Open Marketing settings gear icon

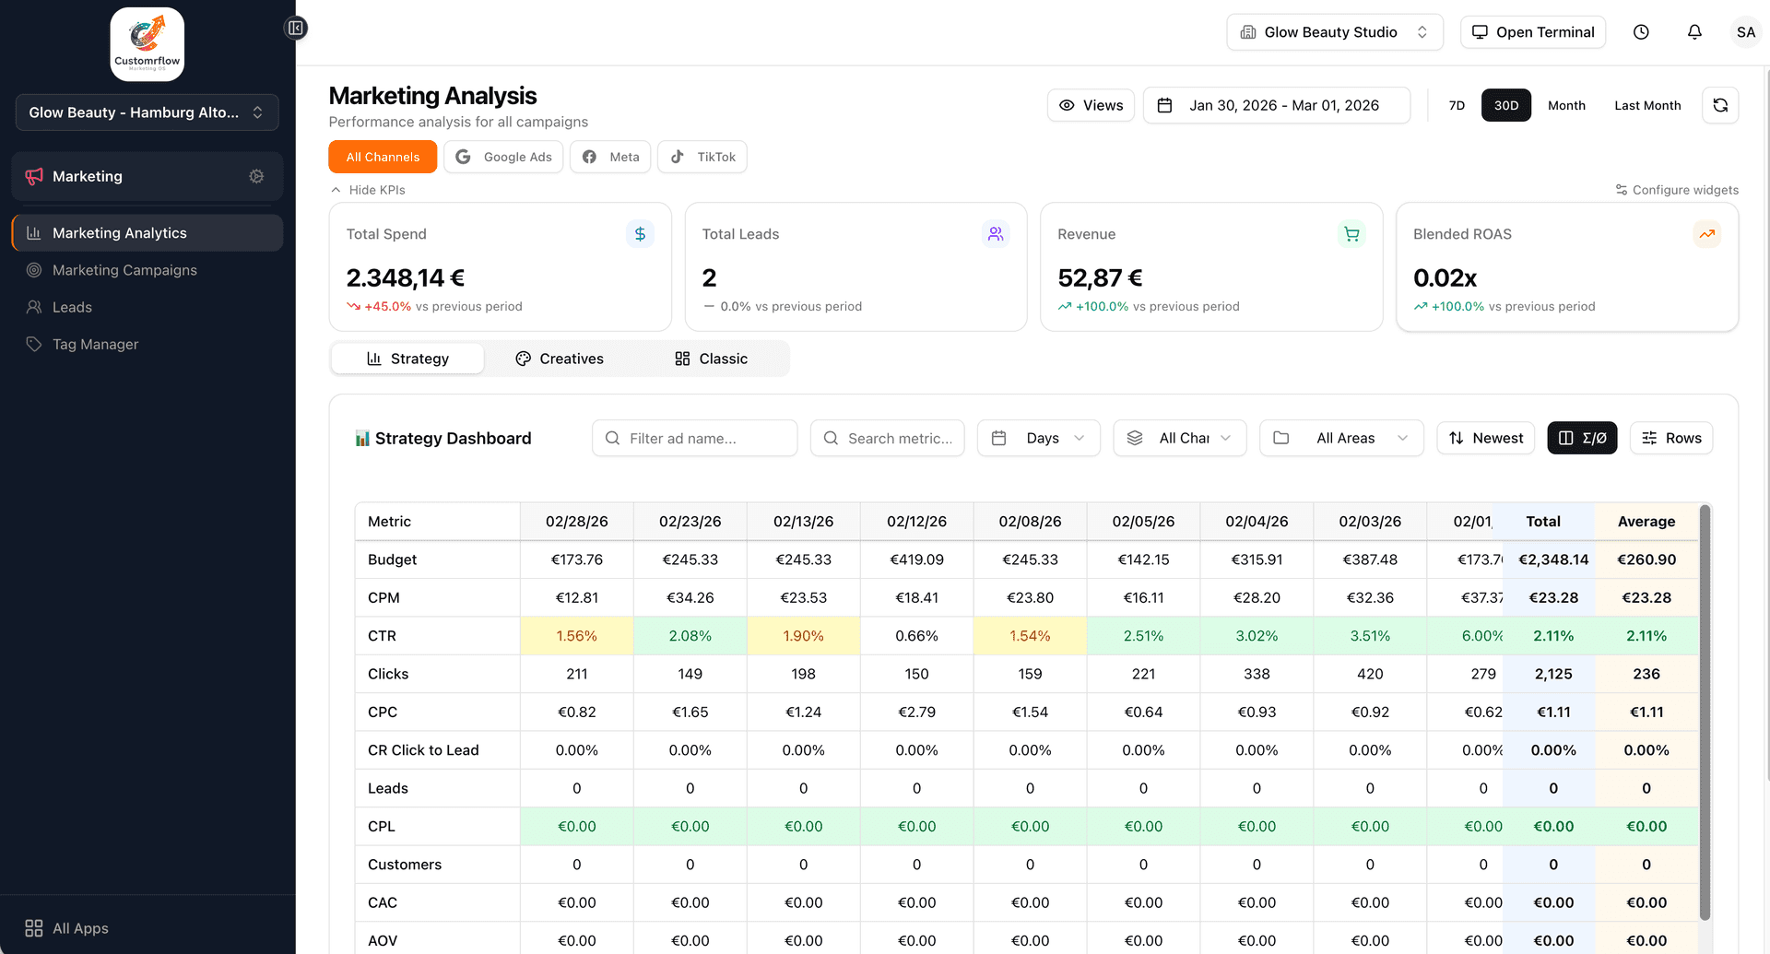(x=256, y=176)
